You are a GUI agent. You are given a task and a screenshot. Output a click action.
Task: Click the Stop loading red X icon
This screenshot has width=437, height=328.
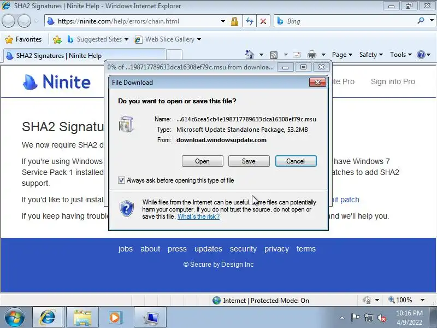pyautogui.click(x=263, y=21)
